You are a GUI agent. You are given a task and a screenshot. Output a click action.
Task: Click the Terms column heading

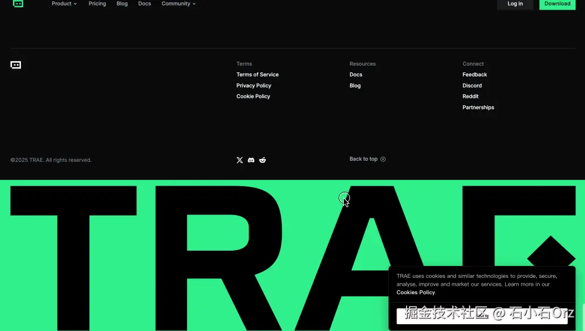click(x=244, y=64)
